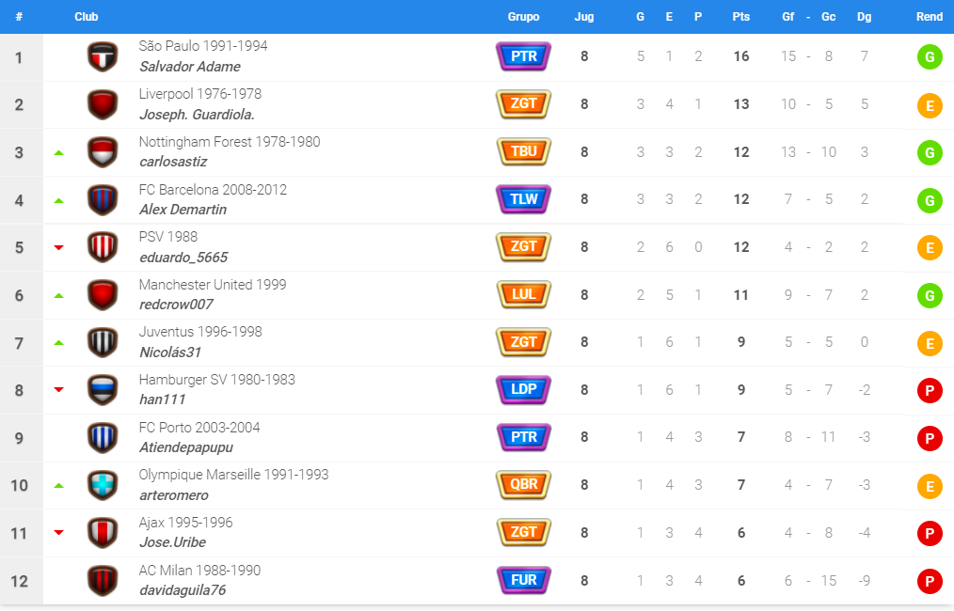The height and width of the screenshot is (611, 954).
Task: Open manager Salvador Adame's profile link
Action: click(x=190, y=66)
